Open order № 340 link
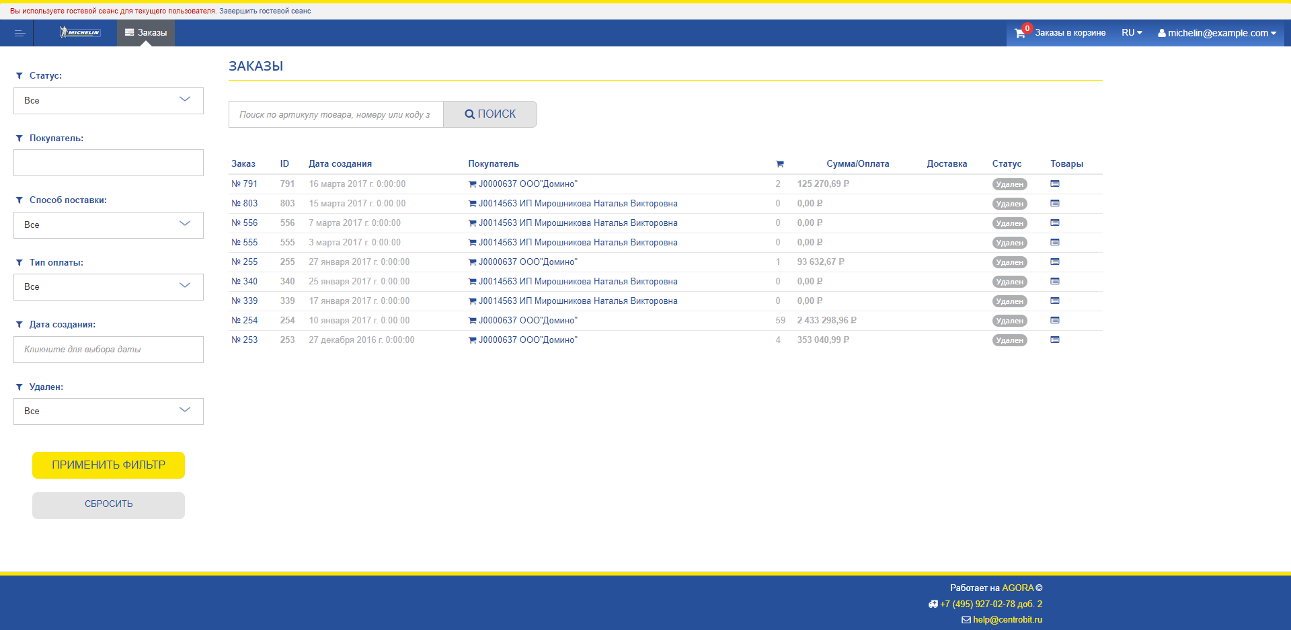Screen dimensions: 1291x630 point(245,282)
